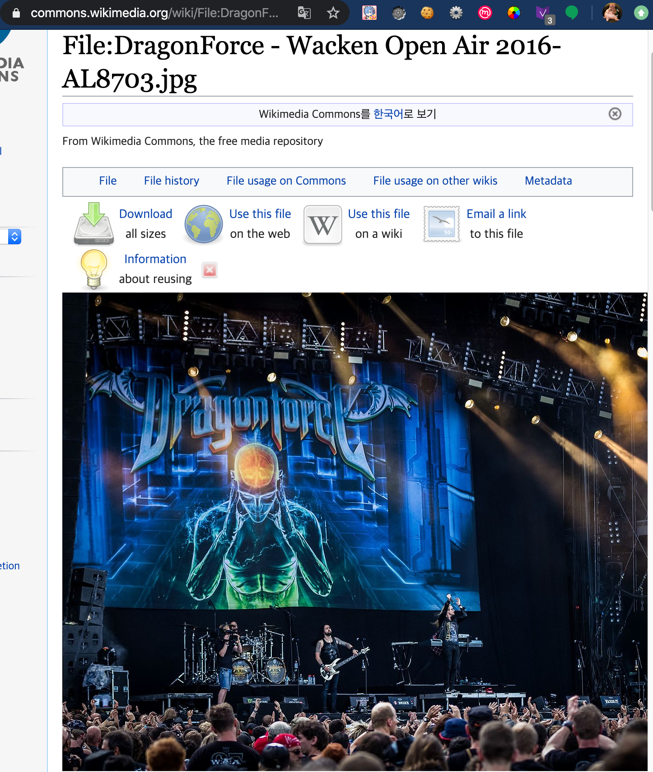Click the page title heading text
The height and width of the screenshot is (772, 653).
click(x=312, y=62)
